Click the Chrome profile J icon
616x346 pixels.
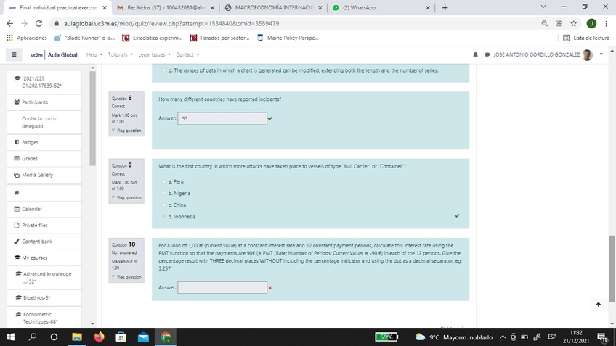point(591,23)
